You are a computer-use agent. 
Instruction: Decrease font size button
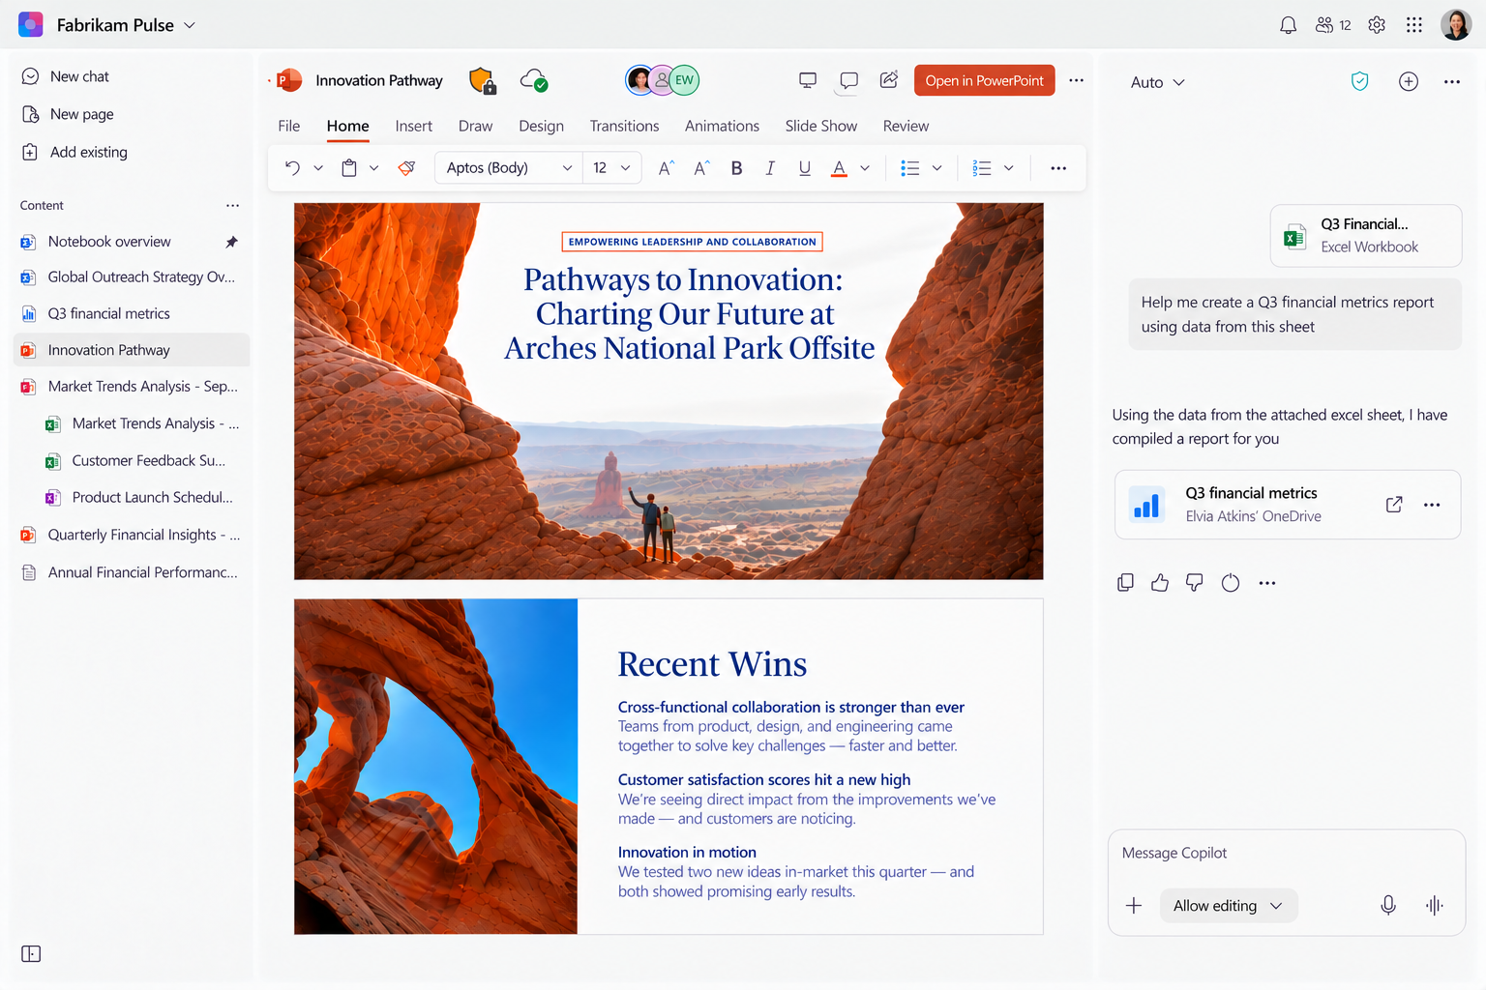click(x=701, y=168)
